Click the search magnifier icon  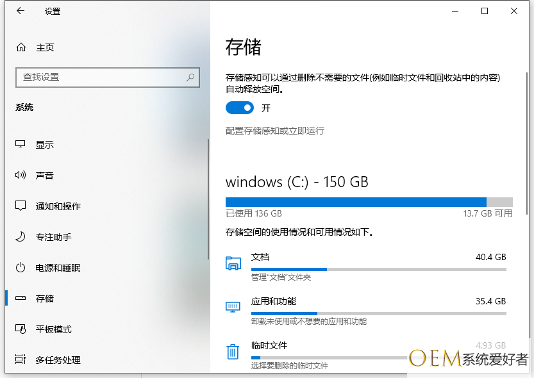click(190, 77)
